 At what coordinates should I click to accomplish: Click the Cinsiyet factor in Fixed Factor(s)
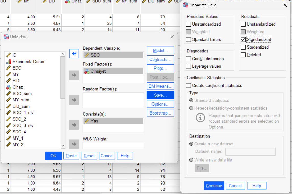98,71
